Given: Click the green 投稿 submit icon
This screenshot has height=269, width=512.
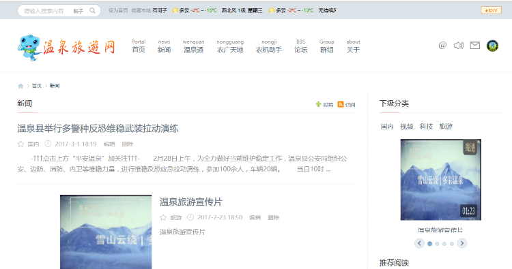Looking at the screenshot, I should 318,104.
